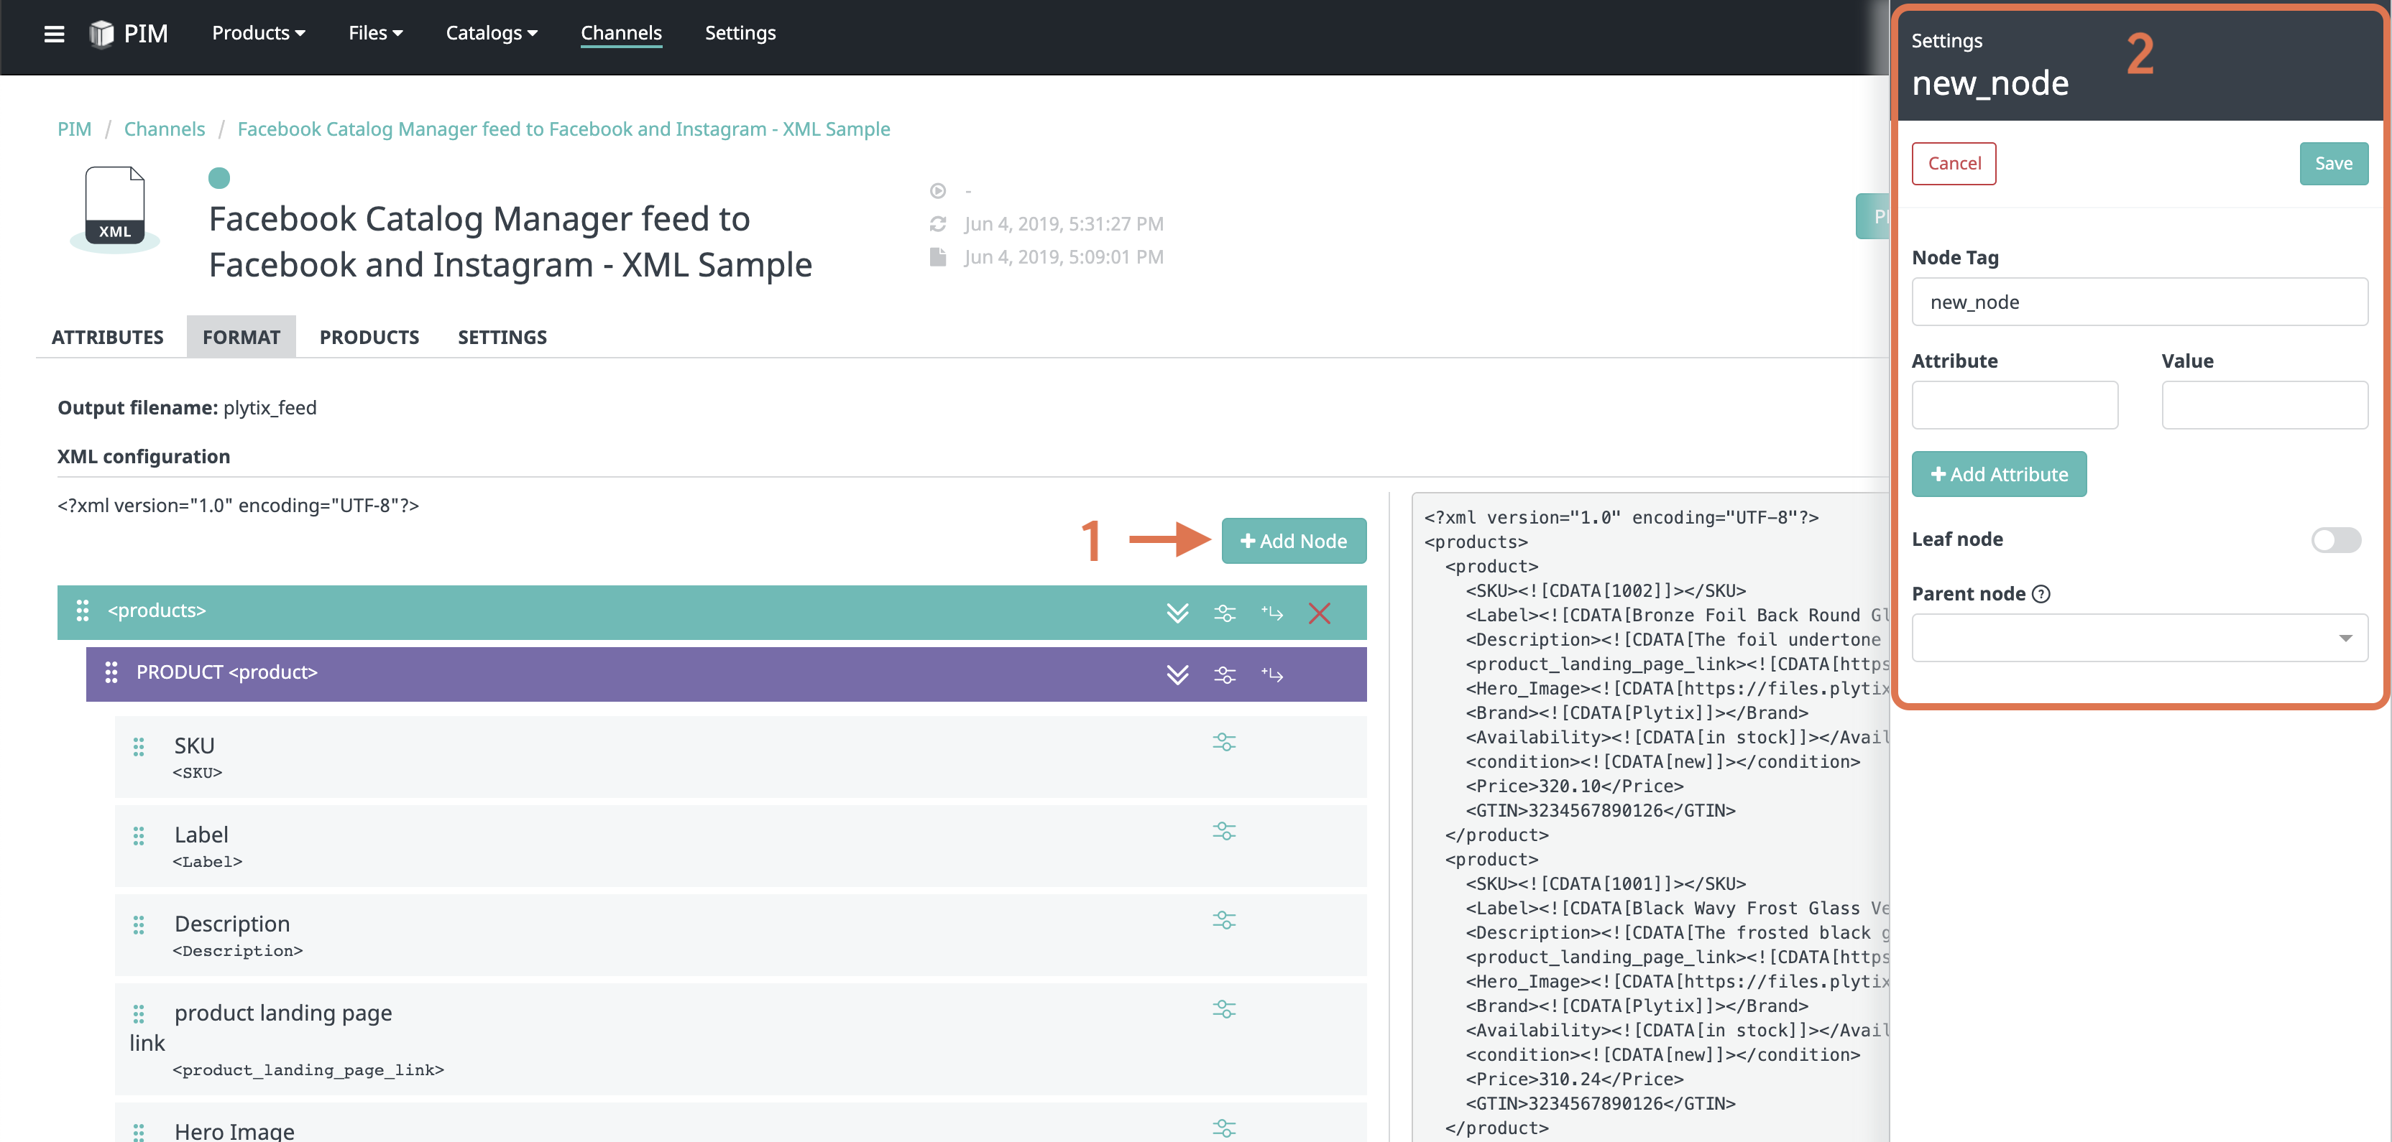This screenshot has height=1142, width=2392.
Task: Grab drag handle of PRODUCT node
Action: pos(111,672)
